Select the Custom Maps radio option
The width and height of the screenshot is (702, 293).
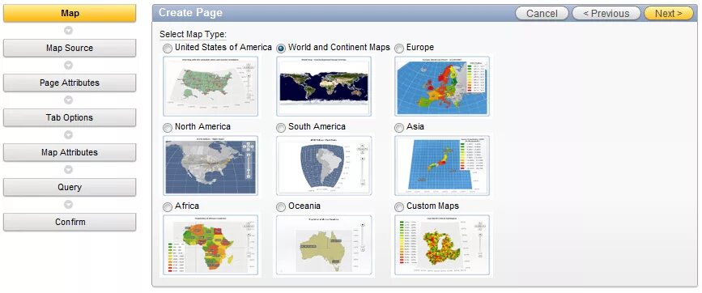coord(399,207)
